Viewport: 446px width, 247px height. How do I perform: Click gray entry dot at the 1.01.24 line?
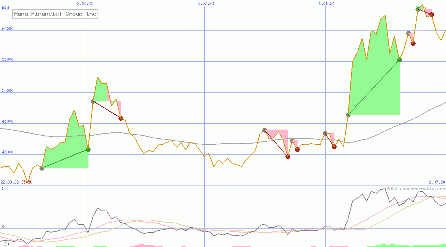325,133
